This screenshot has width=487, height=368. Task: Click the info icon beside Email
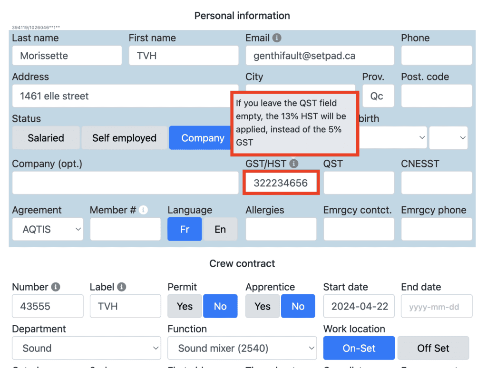(x=277, y=38)
